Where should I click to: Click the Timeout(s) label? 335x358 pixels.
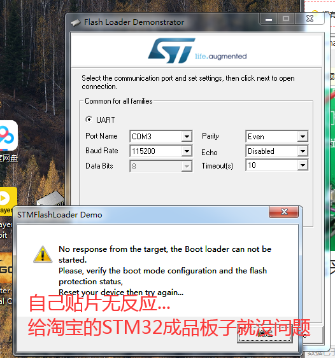[x=217, y=166]
